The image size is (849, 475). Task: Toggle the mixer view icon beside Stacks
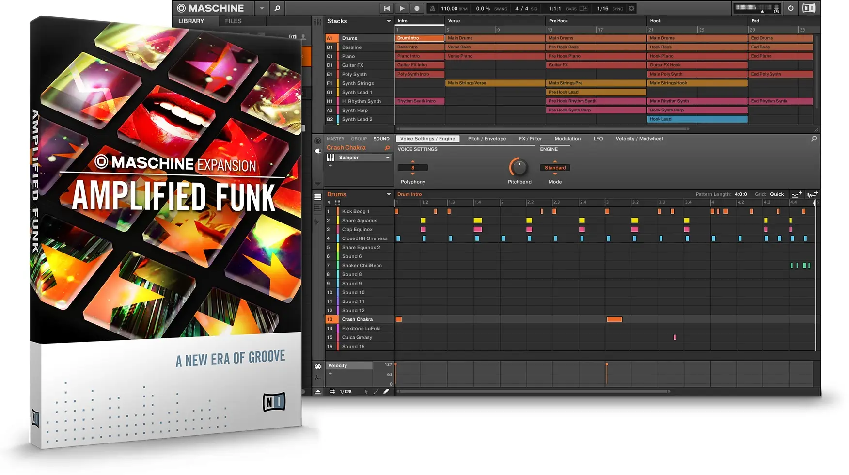click(x=318, y=22)
